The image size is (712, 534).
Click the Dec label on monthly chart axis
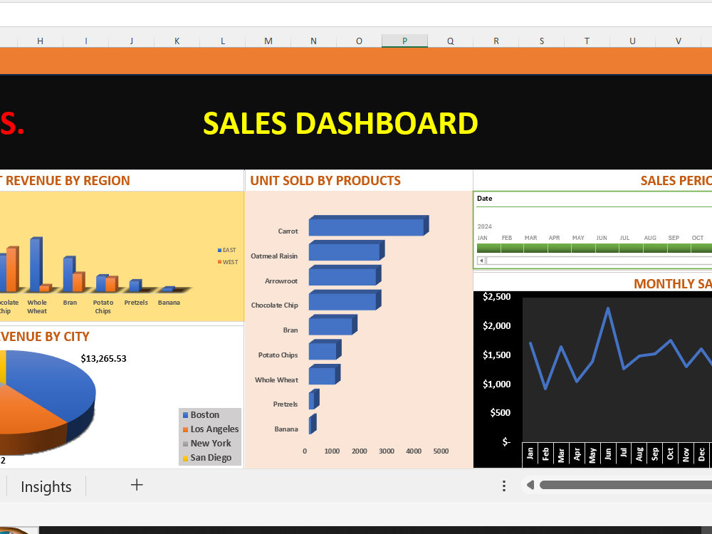[701, 454]
